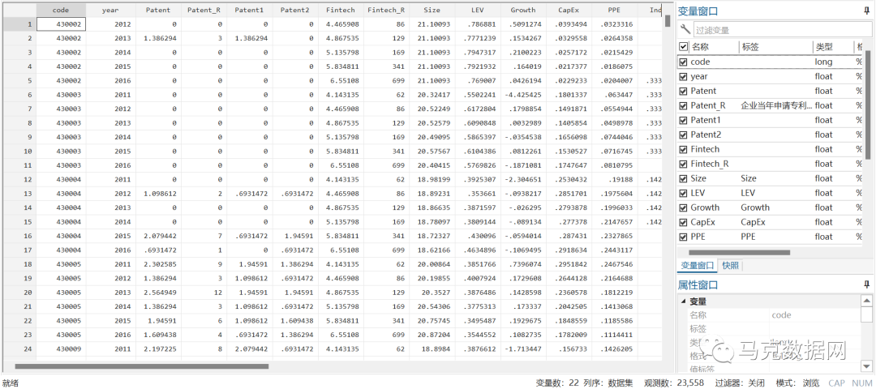Select PPE cell .1426205 in row 24
Image resolution: width=876 pixels, height=389 pixels.
click(x=613, y=348)
